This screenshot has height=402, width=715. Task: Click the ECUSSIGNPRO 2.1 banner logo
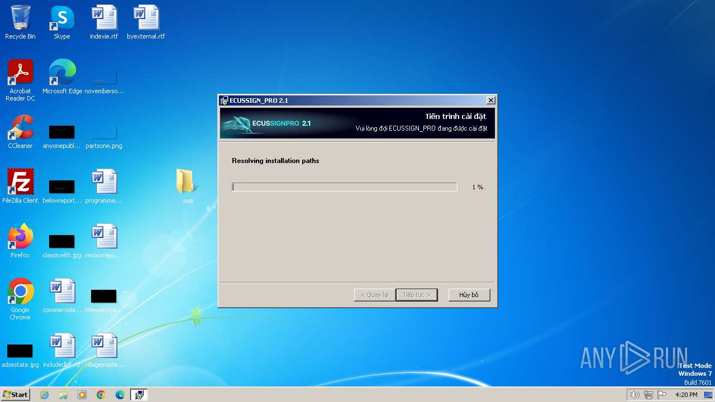(x=266, y=123)
